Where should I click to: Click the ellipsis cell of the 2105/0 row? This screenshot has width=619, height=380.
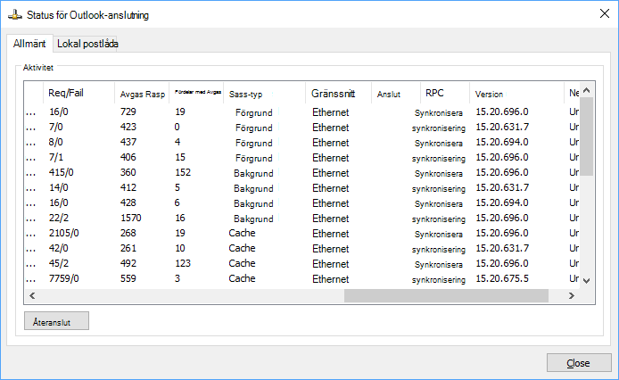[x=31, y=235]
